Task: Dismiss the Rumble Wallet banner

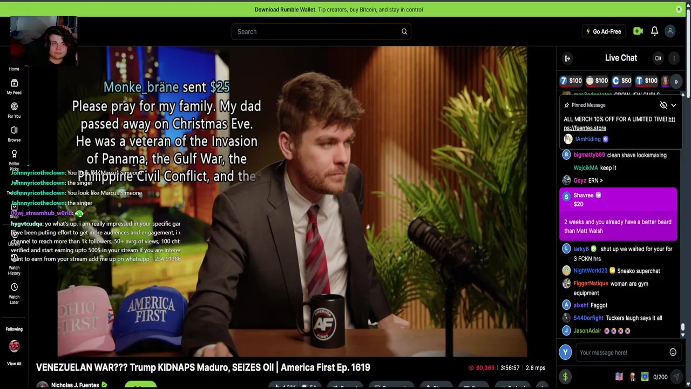Action: click(x=679, y=9)
